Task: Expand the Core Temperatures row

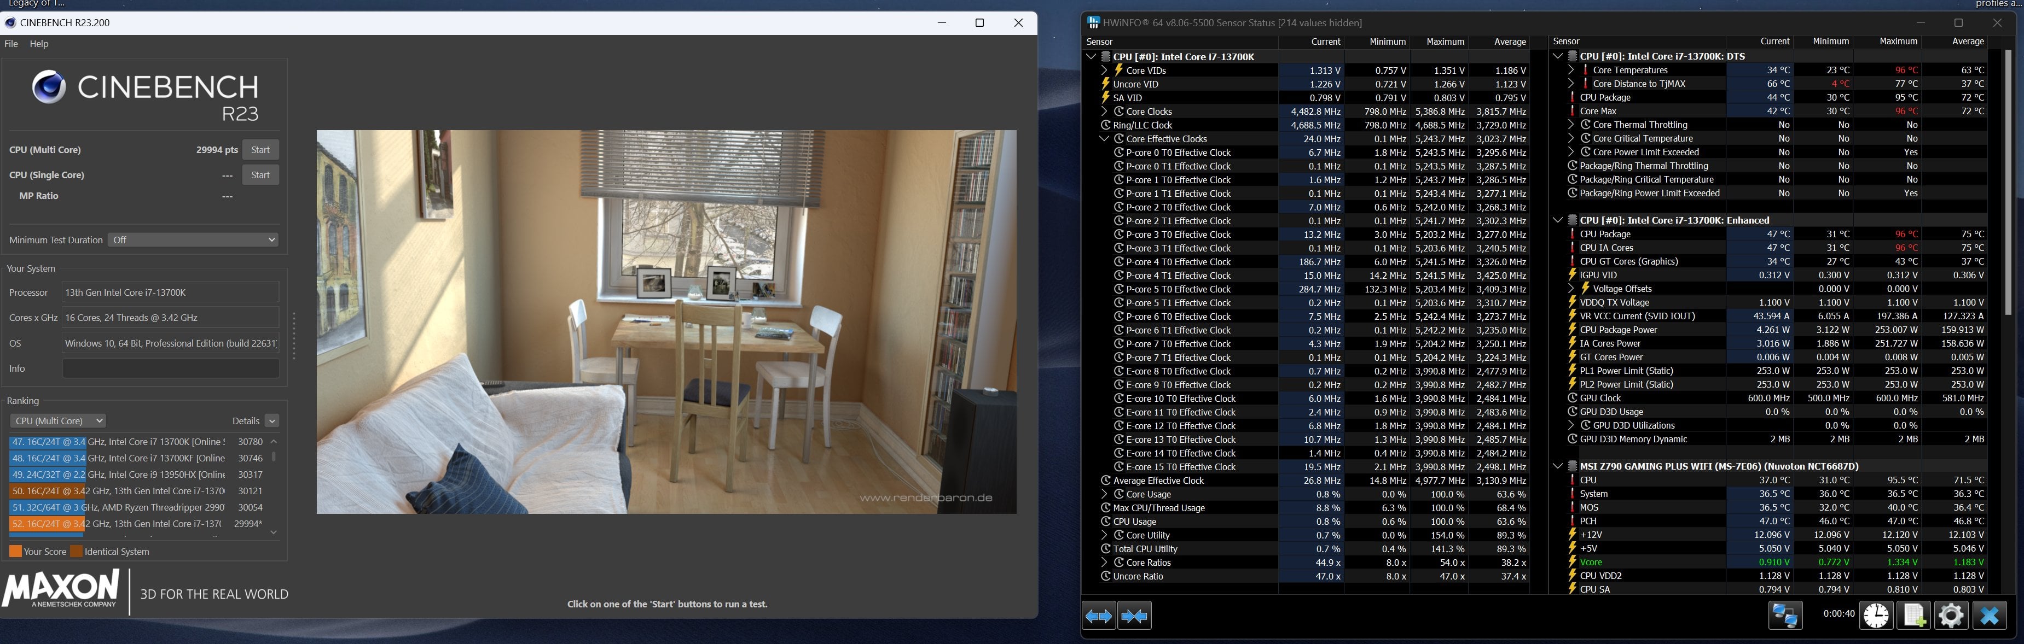Action: [x=1570, y=70]
